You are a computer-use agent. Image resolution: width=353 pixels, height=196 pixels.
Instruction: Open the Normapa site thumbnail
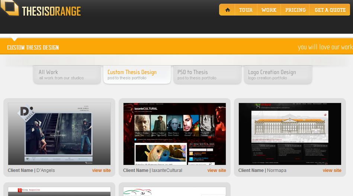(290, 134)
